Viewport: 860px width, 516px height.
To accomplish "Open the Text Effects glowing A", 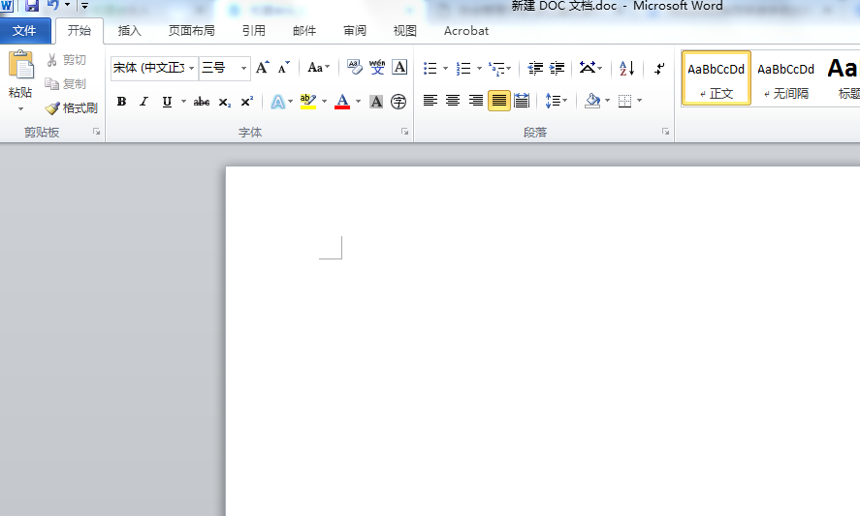I will pos(278,102).
